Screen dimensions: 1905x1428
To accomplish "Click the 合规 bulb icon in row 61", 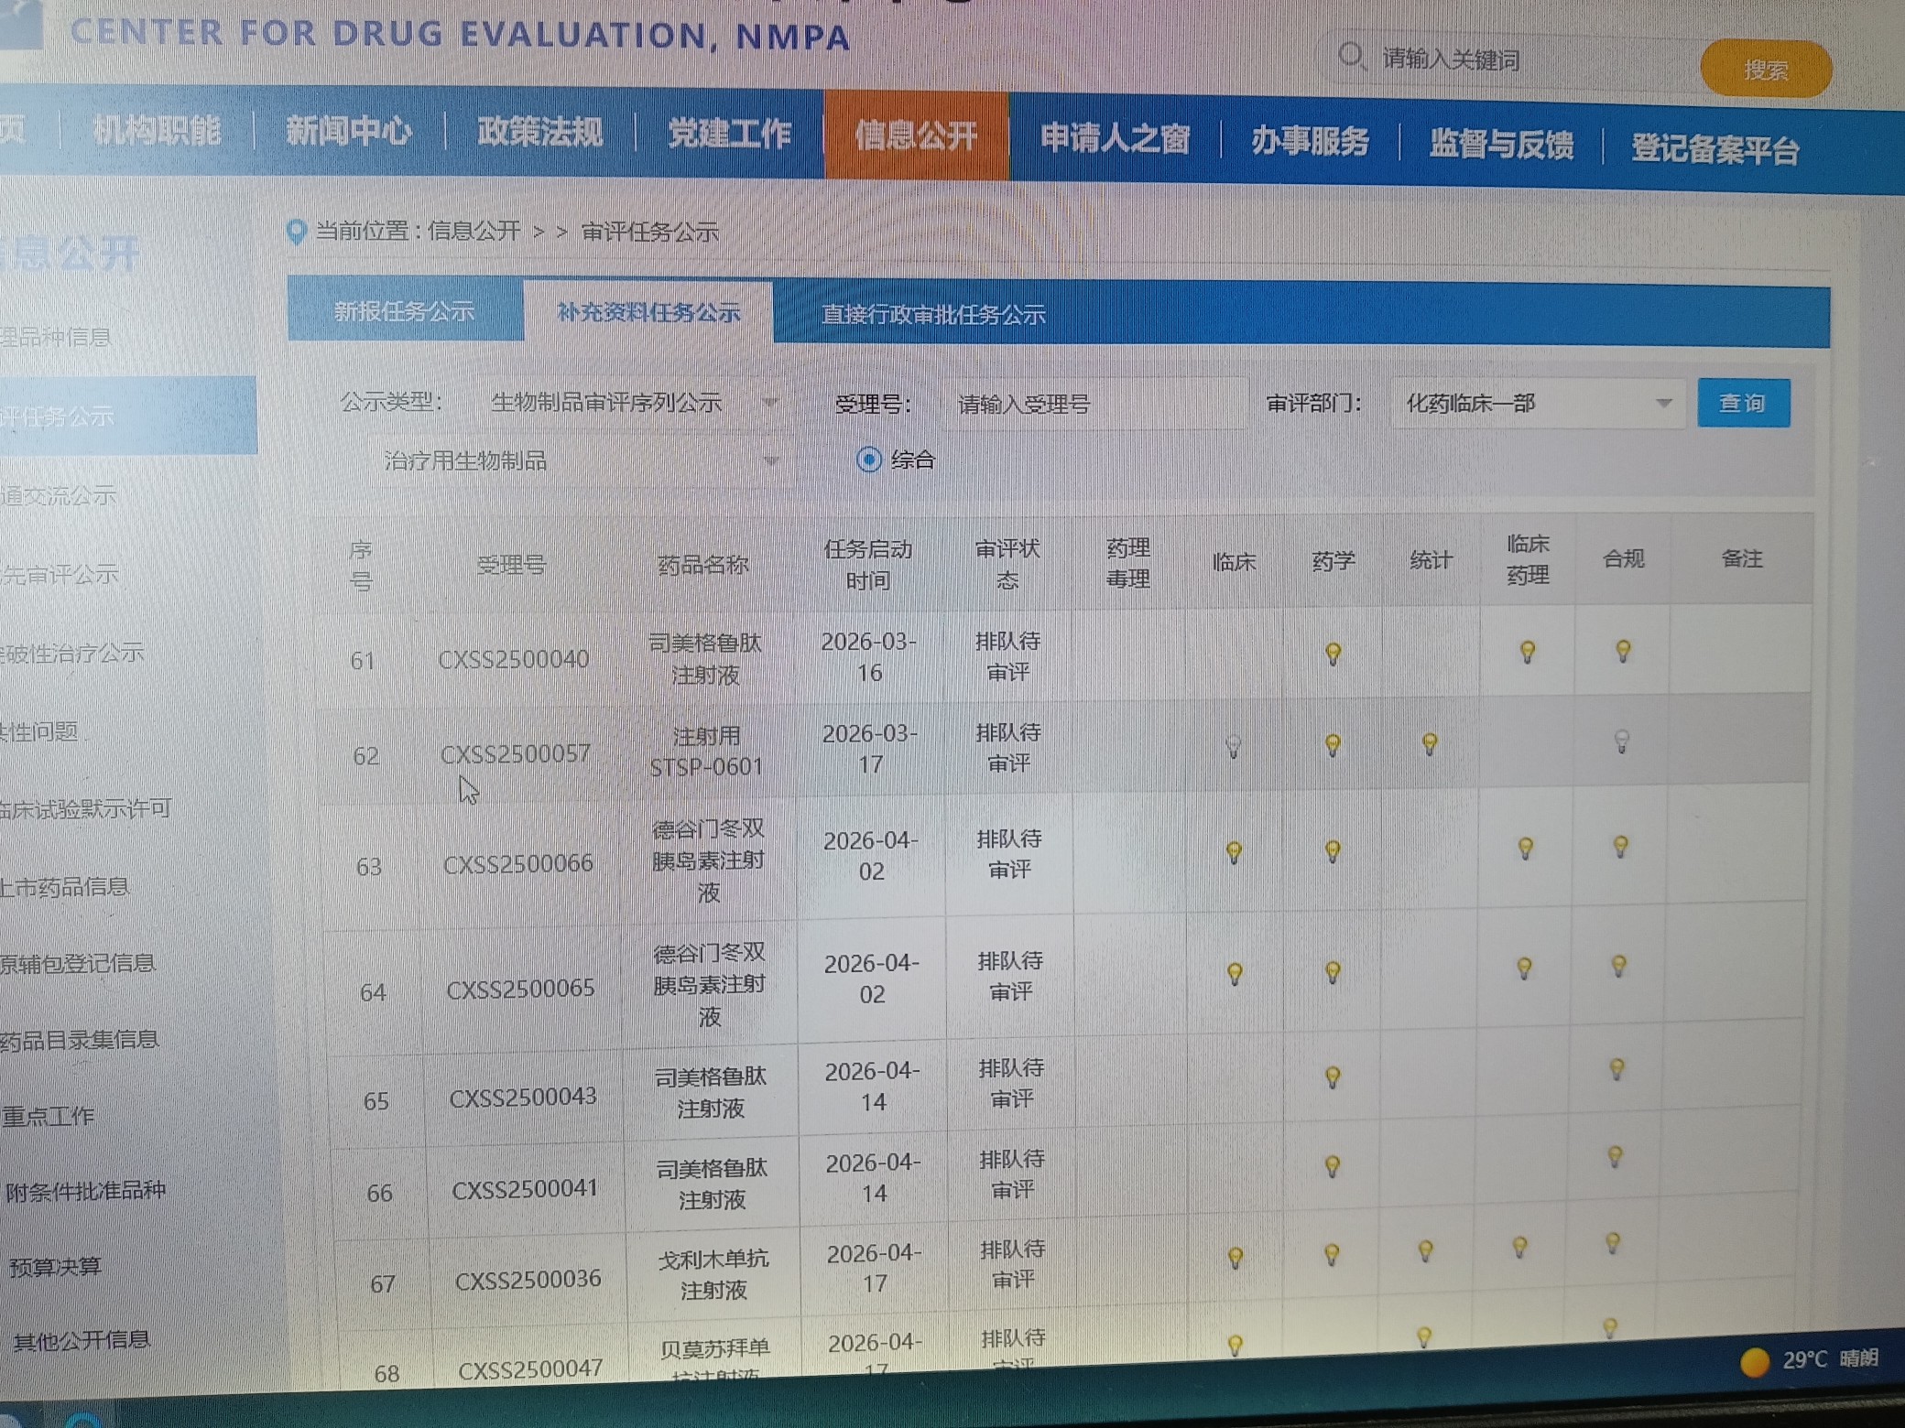I will coord(1623,651).
